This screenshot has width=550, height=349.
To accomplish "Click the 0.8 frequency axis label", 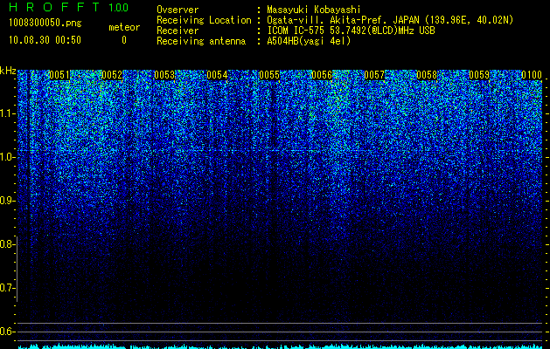I will point(7,244).
